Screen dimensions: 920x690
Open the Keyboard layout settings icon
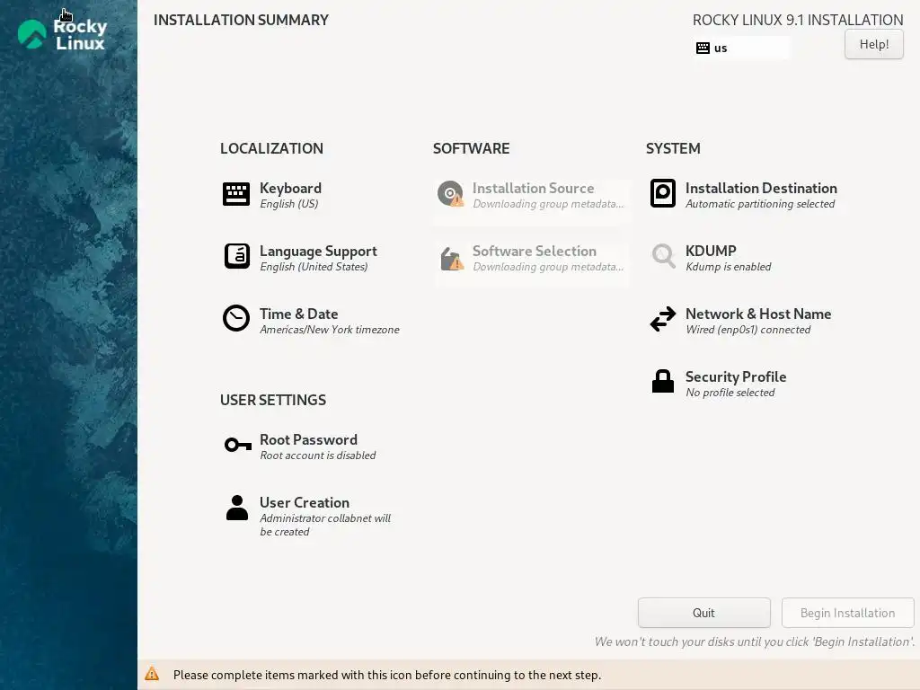tap(236, 194)
